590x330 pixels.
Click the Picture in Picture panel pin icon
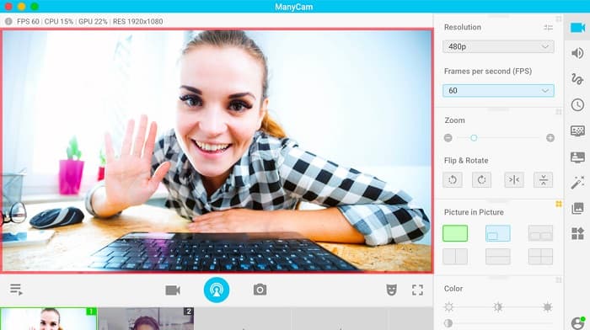tap(559, 204)
